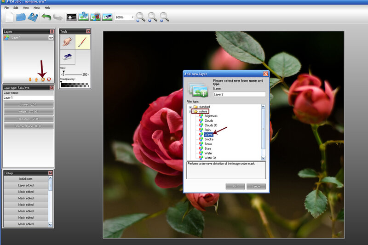Adjust the Angle 270.00 slider

[x=29, y=112]
